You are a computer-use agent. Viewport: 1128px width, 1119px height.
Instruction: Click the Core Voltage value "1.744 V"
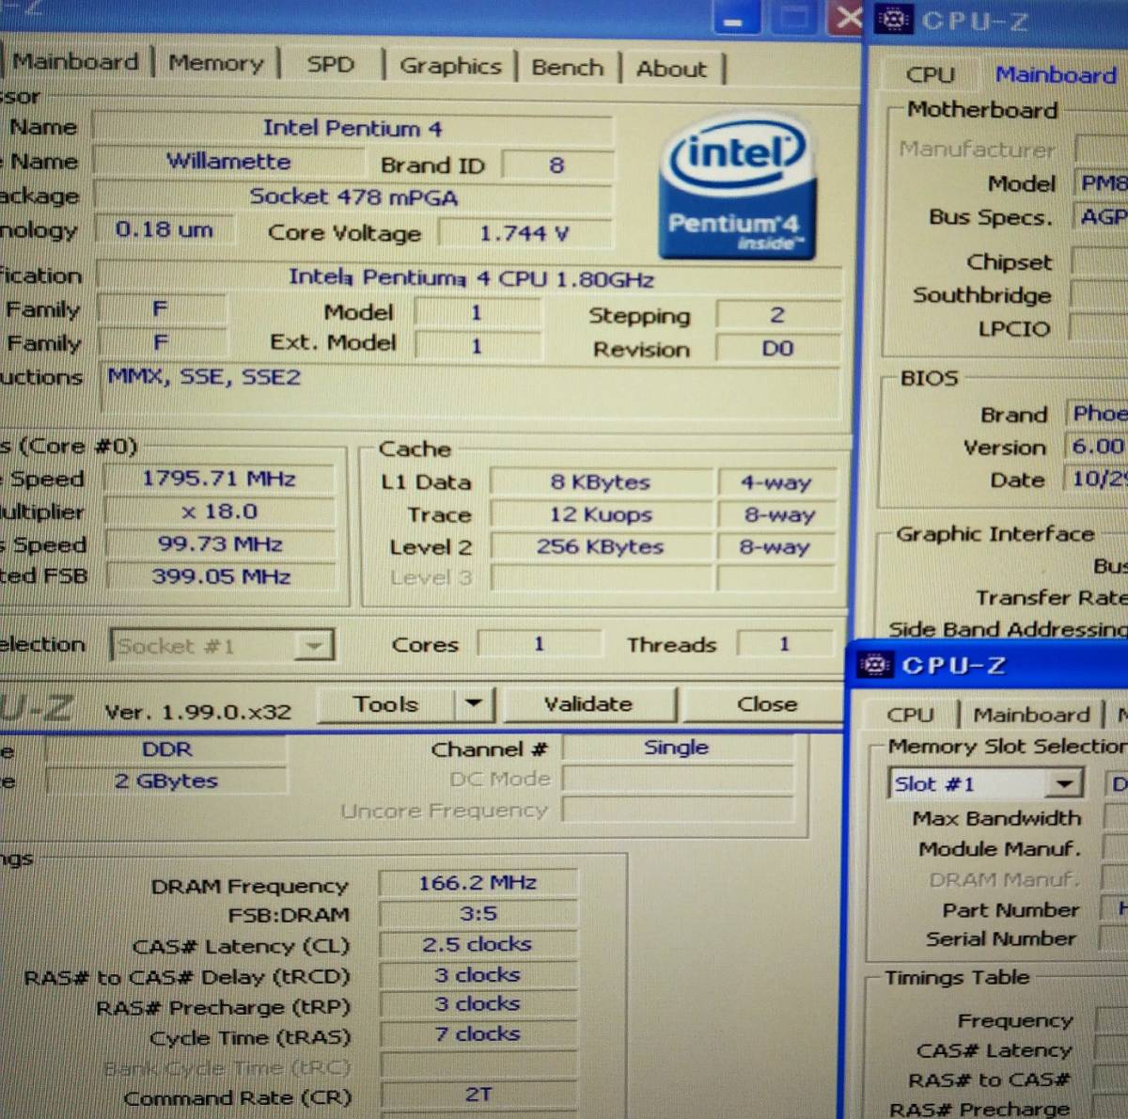coord(525,233)
